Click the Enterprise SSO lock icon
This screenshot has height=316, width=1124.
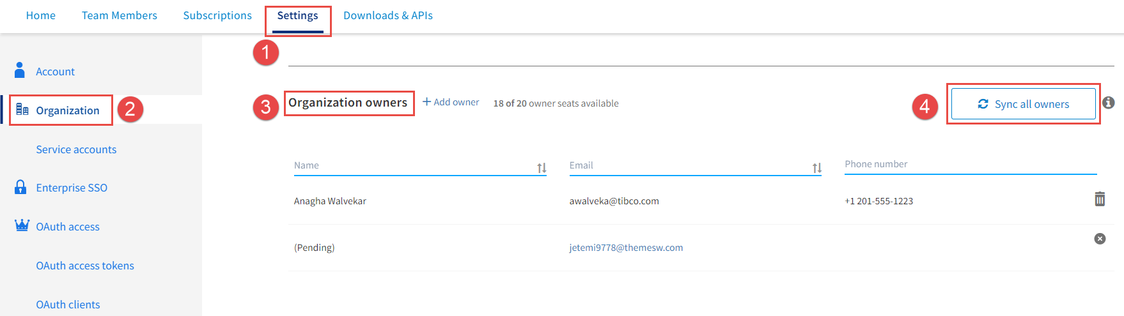tap(20, 187)
